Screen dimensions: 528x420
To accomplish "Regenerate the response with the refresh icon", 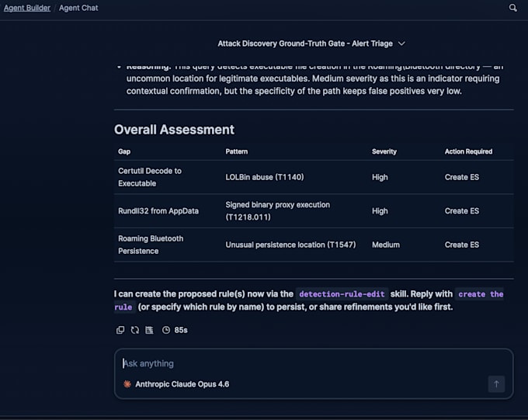I will pyautogui.click(x=135, y=330).
